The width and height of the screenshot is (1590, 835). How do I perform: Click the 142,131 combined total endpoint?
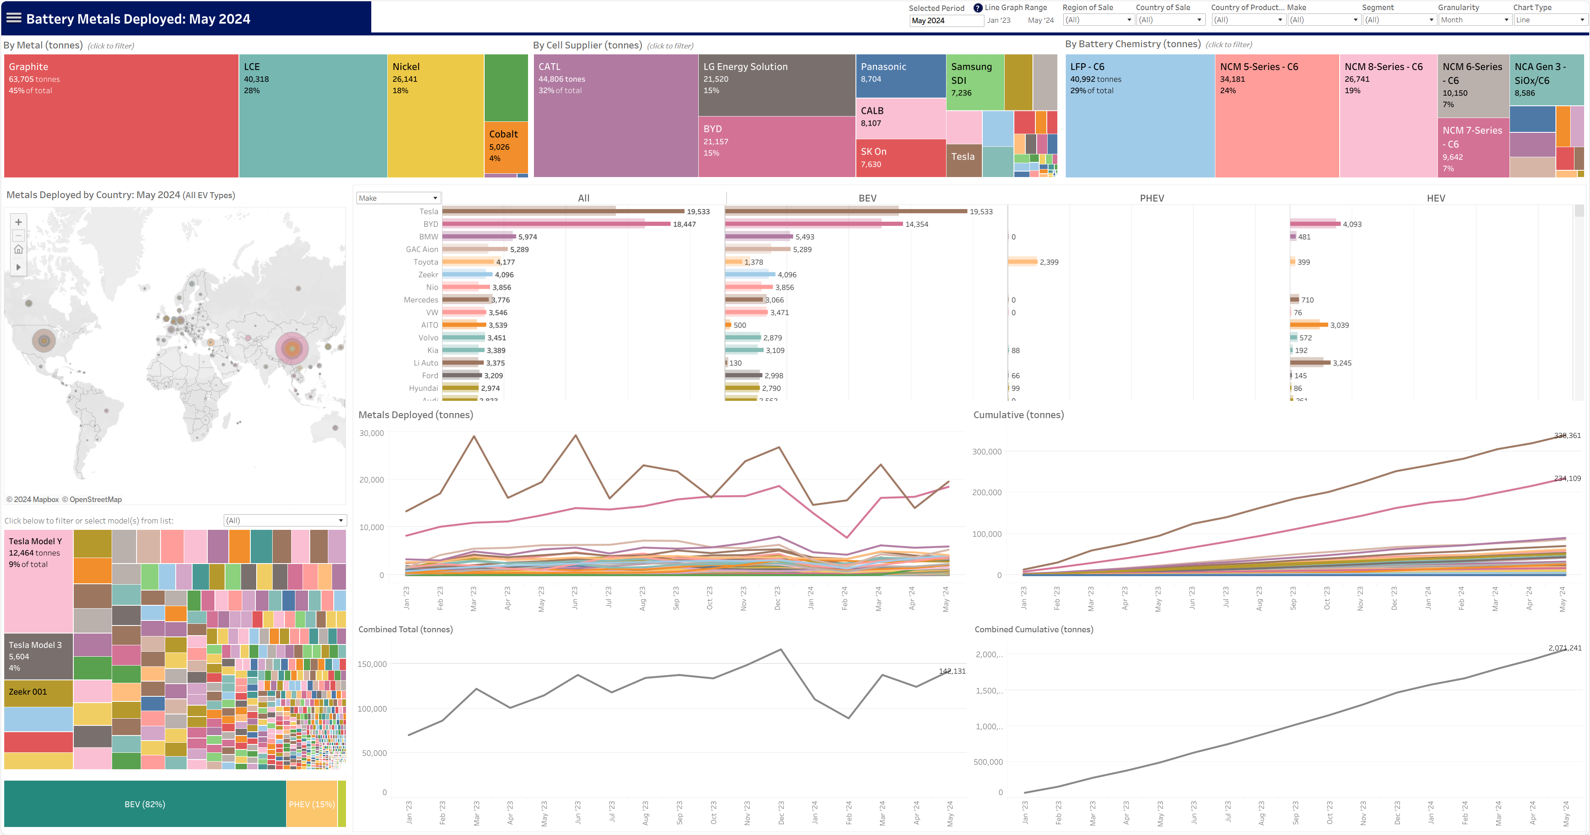click(951, 671)
